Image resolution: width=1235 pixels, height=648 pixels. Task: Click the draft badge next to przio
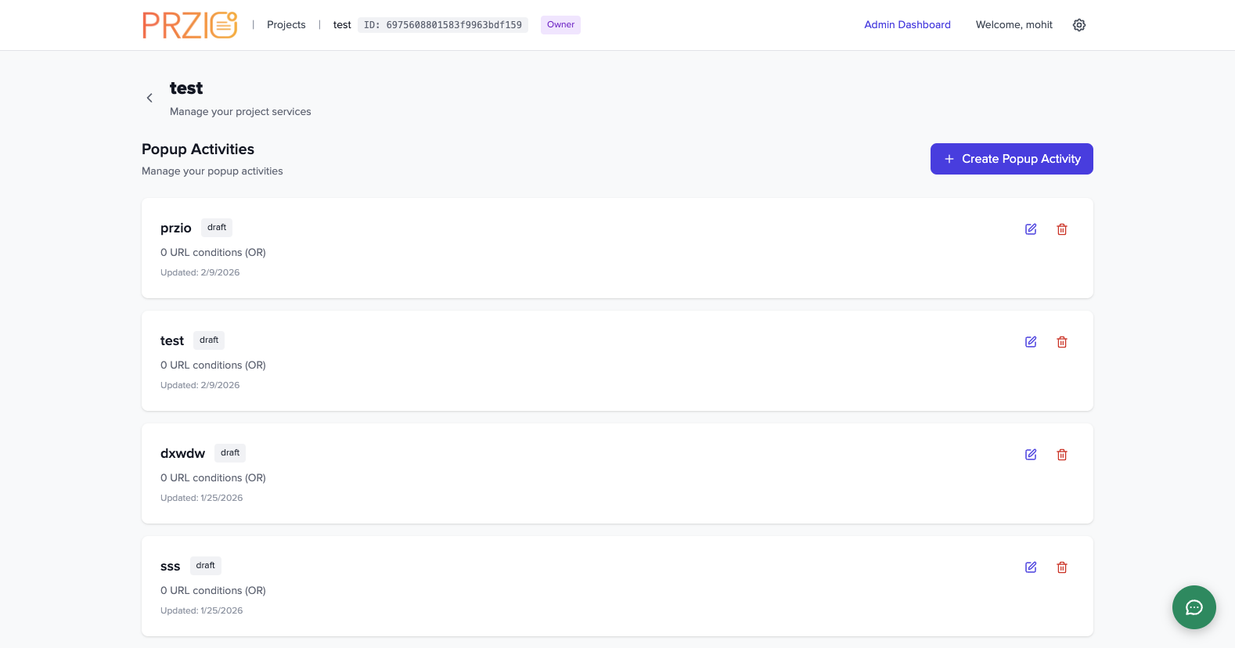click(217, 228)
